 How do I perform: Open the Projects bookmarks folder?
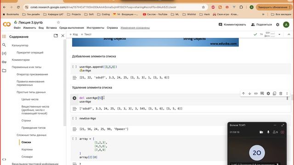click(74, 14)
